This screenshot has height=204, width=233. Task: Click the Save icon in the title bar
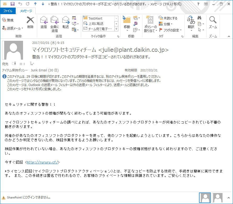(x=13, y=4)
